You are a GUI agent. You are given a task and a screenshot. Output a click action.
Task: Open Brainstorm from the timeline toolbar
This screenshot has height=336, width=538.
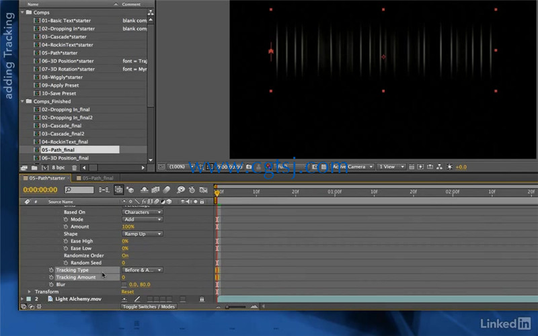pos(181,190)
